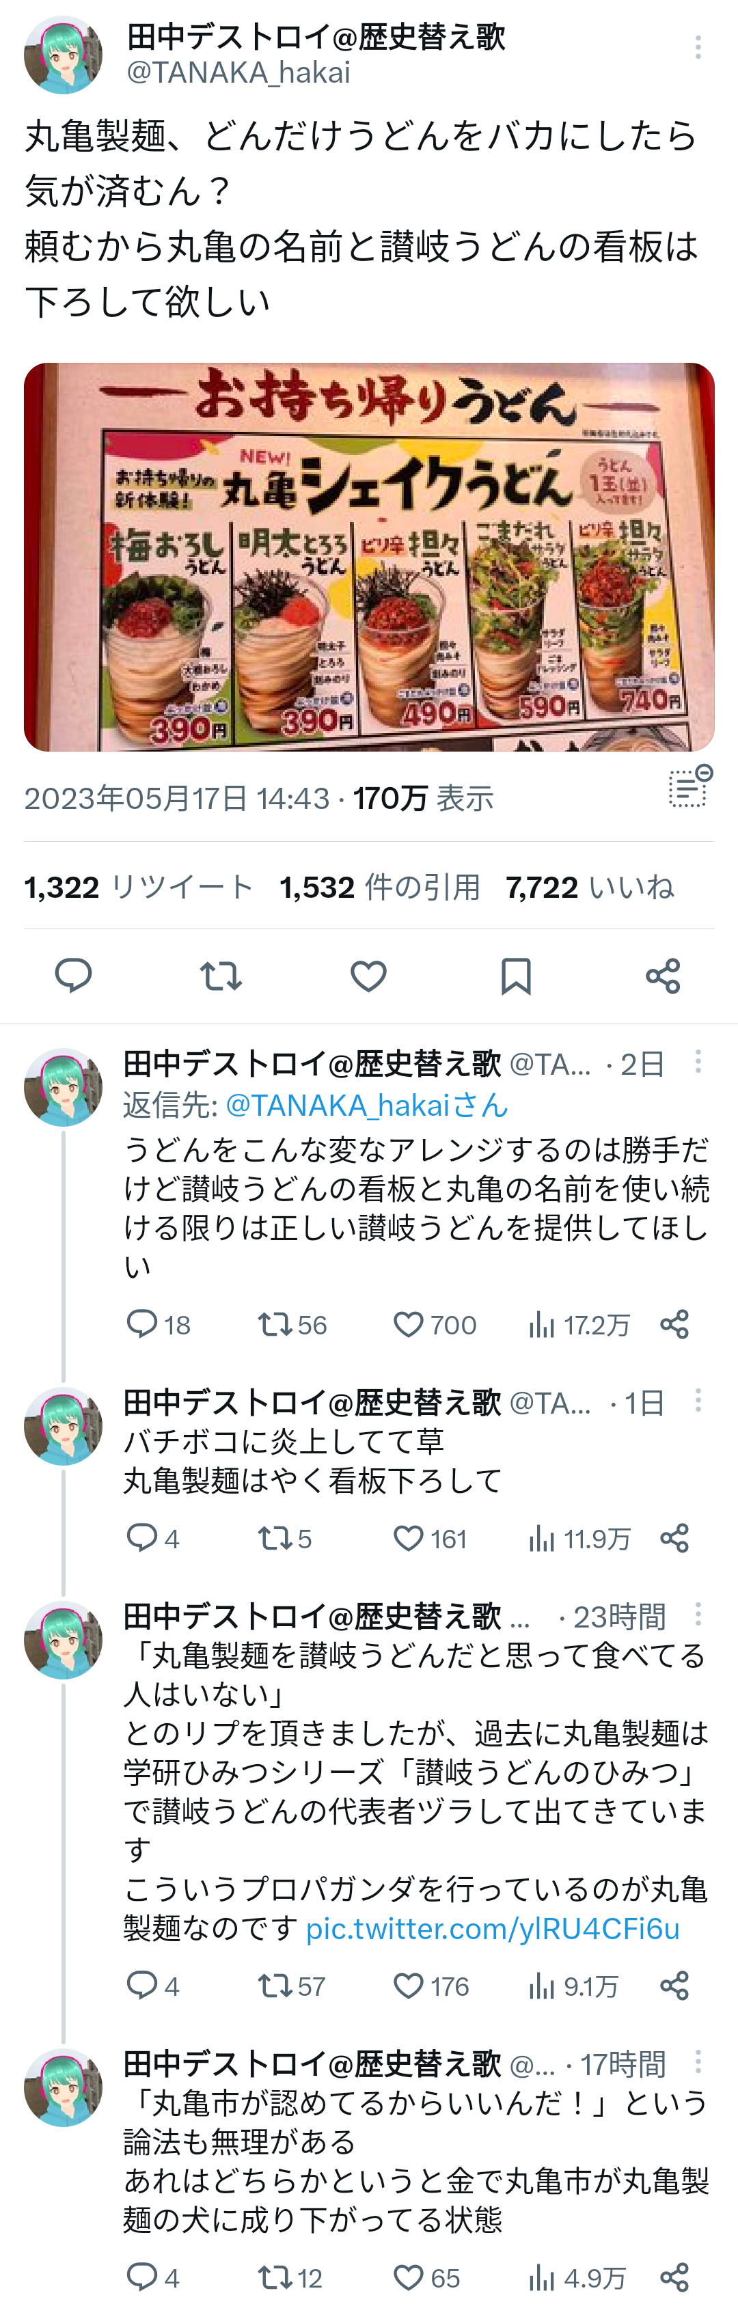Like the reply with 700 likes
738x2319 pixels.
[x=435, y=1324]
